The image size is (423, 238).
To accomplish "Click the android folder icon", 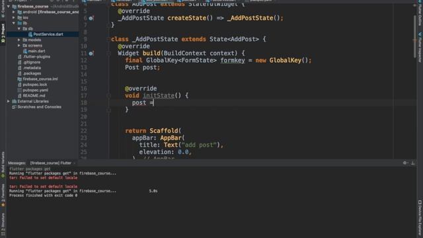I will coord(20,12).
